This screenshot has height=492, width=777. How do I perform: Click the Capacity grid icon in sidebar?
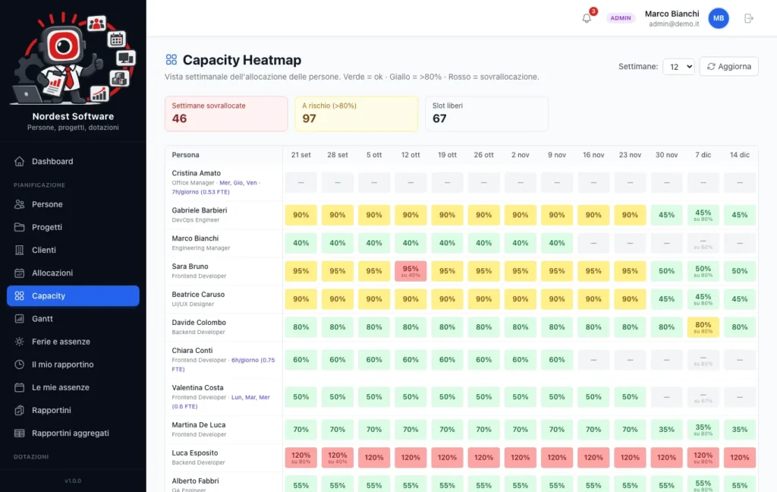(x=19, y=295)
